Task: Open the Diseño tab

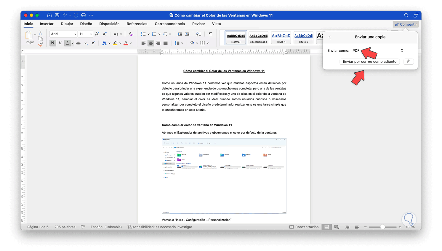Action: click(x=86, y=24)
